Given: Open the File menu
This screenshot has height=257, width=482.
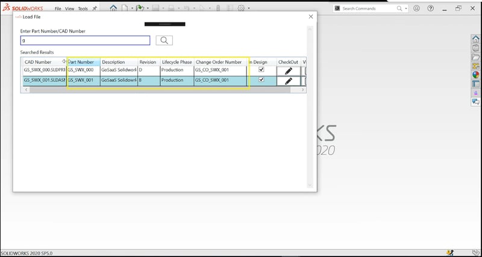Looking at the screenshot, I should pyautogui.click(x=58, y=9).
